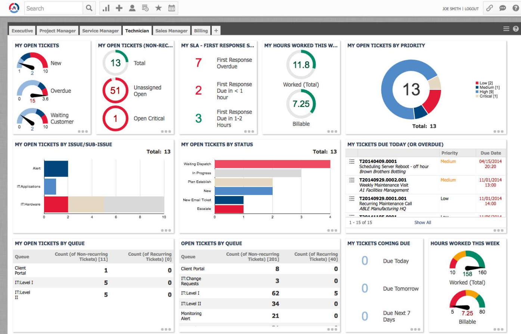
Task: Click the plus icon in the top toolbar
Action: (119, 8)
